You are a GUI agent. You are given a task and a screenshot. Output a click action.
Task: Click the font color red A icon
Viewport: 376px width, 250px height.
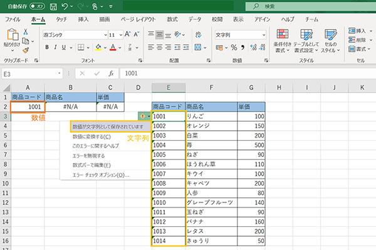click(112, 47)
